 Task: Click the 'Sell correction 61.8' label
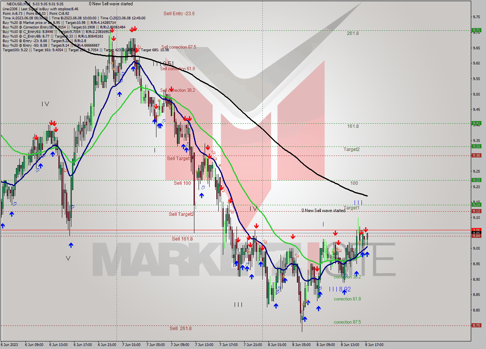[x=178, y=69]
